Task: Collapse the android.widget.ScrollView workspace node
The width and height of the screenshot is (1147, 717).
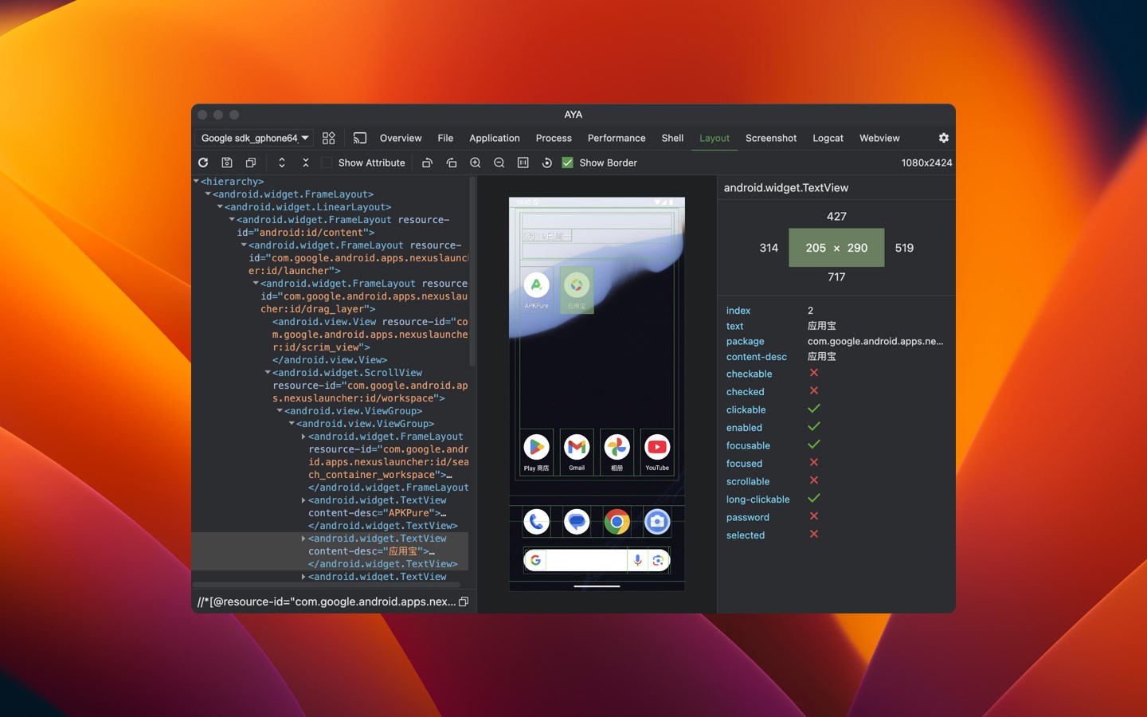Action: pos(268,373)
